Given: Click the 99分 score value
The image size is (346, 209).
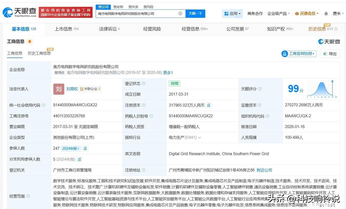Looking at the screenshot, I should click(295, 89).
